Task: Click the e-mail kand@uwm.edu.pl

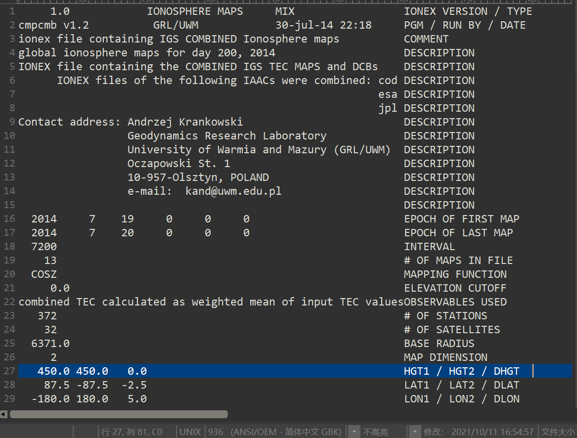Action: [x=233, y=191]
